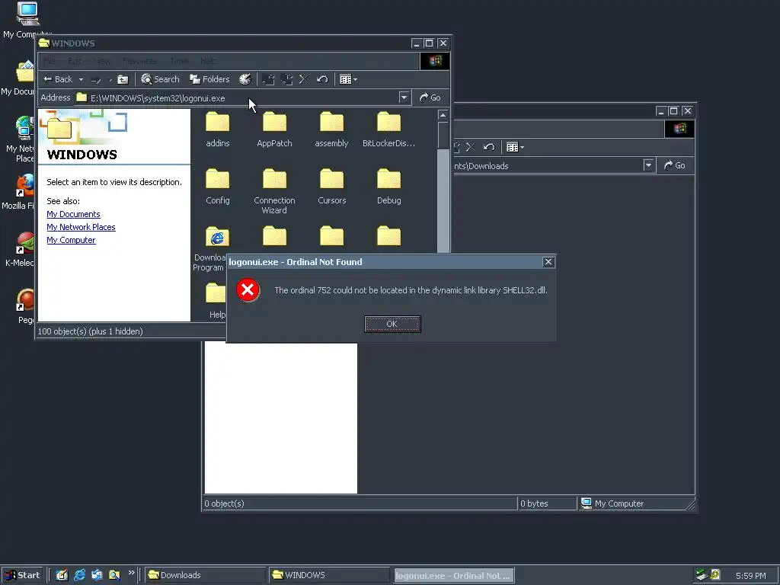Click Go button in the Downloads window
Screen dimensions: 780x585
[675, 165]
